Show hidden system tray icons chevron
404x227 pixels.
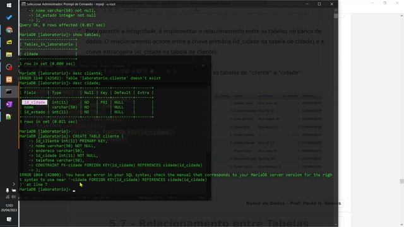point(14,184)
